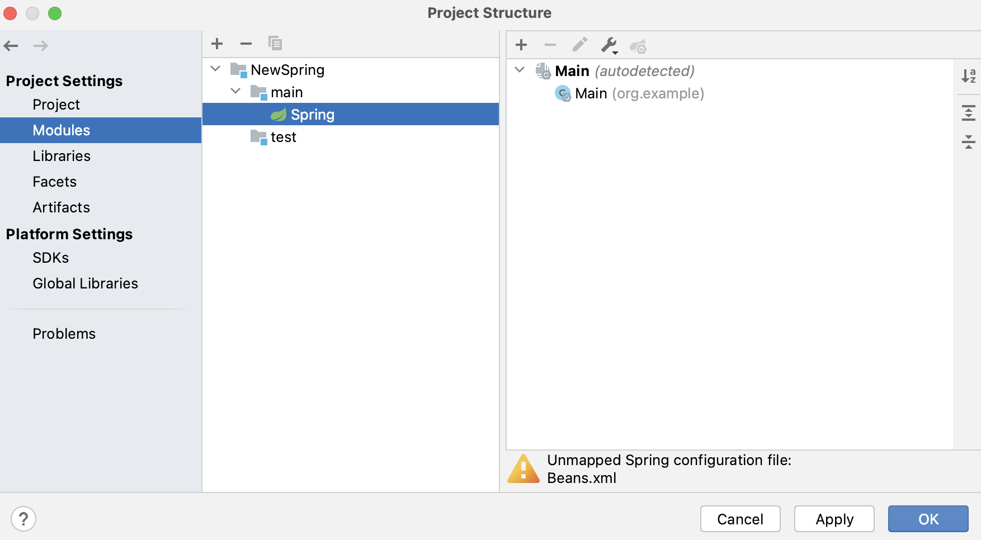Go to SDKs platform settings
This screenshot has height=540, width=981.
[50, 258]
